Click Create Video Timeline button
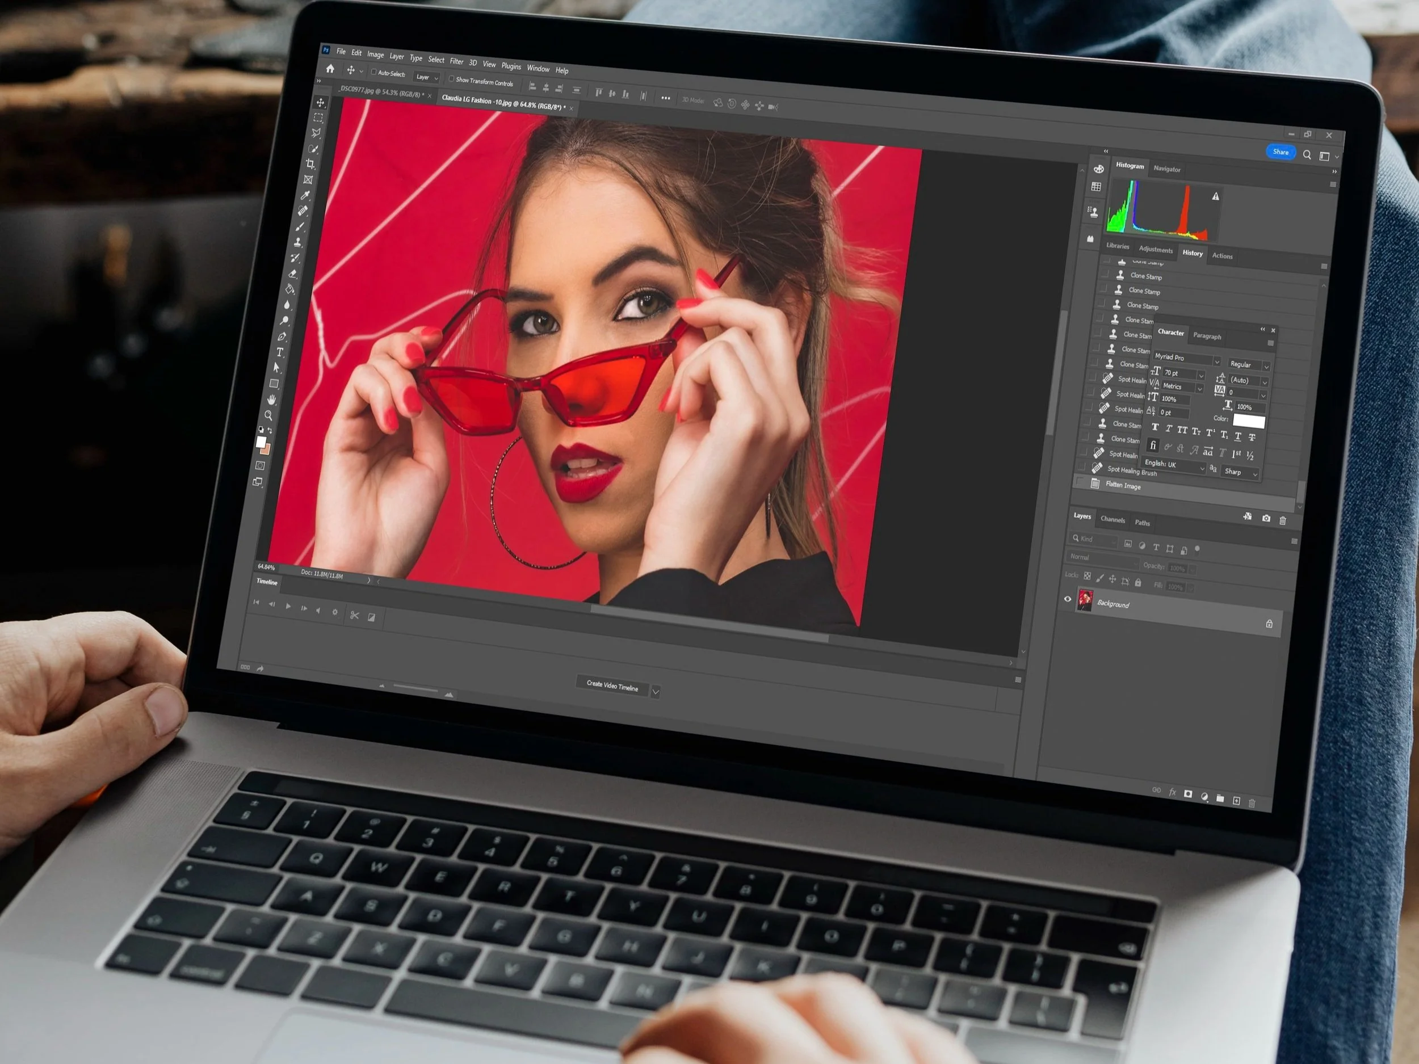 pos(612,685)
